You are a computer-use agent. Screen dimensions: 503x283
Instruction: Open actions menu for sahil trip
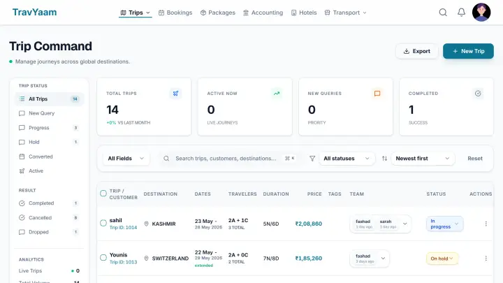click(486, 224)
